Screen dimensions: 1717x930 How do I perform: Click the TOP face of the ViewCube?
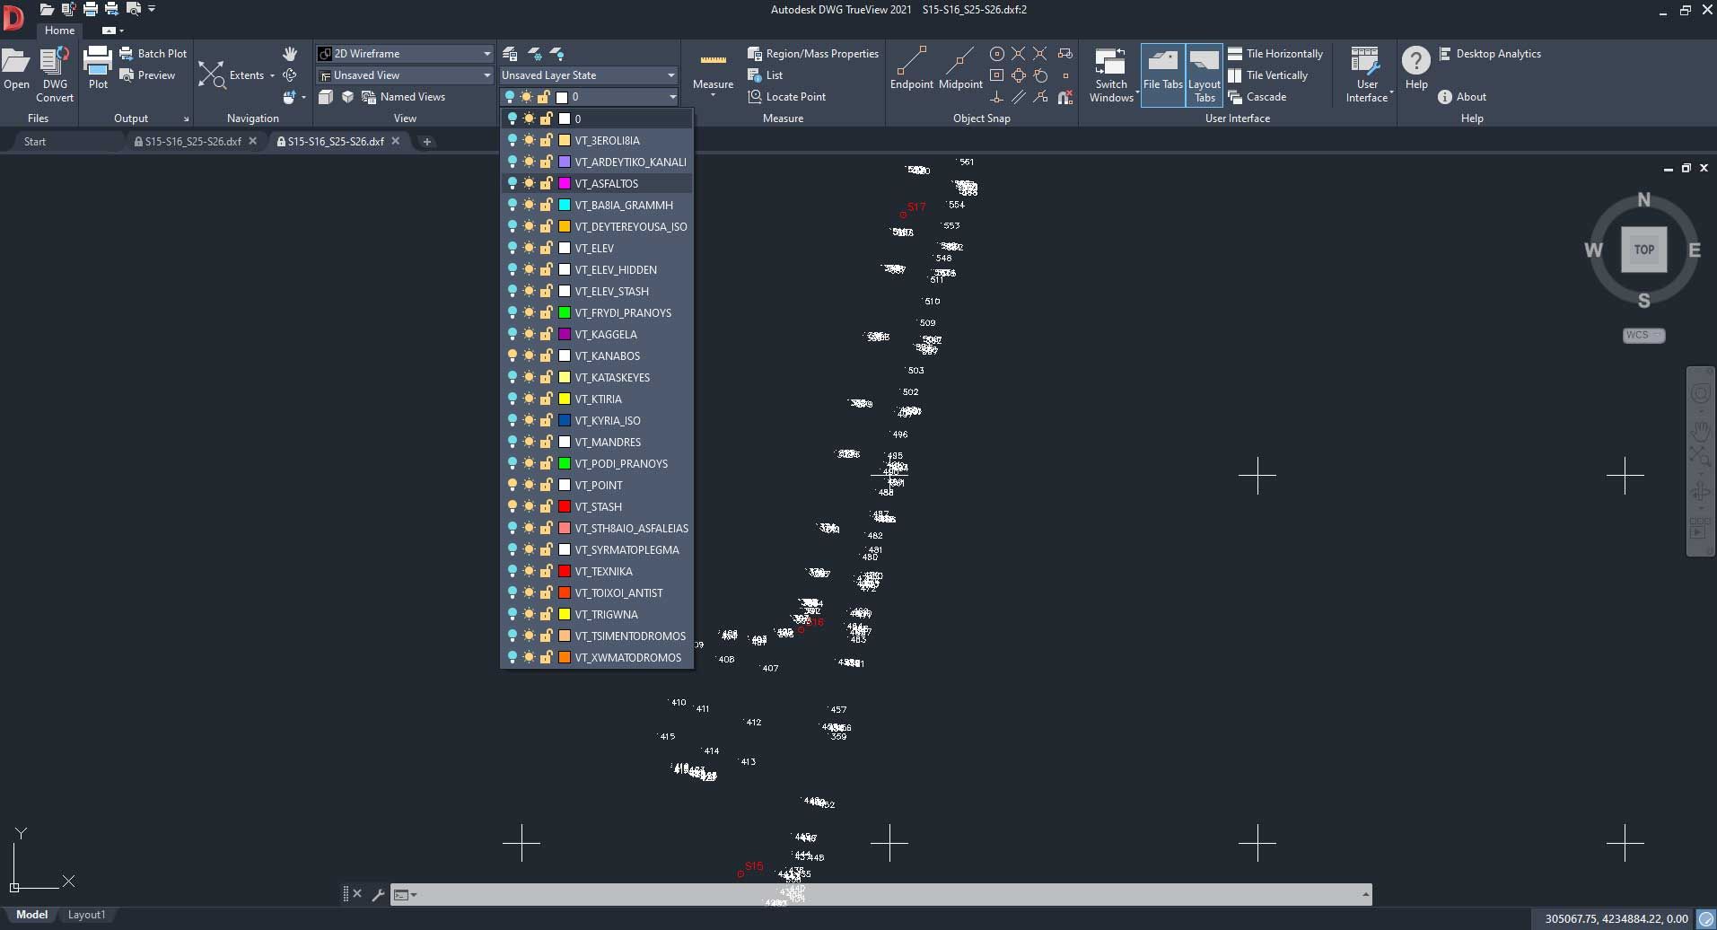1643,250
